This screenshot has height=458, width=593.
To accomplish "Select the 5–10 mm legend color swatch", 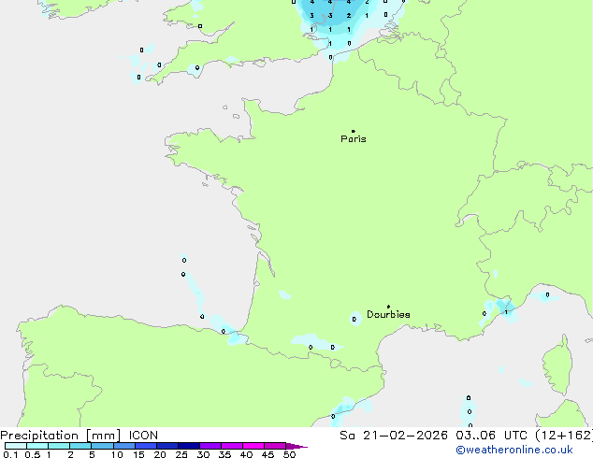I will point(102,446).
